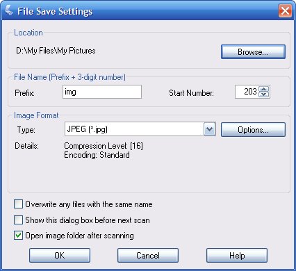Open Help for this dialog
This screenshot has height=271, width=296.
[x=237, y=256]
